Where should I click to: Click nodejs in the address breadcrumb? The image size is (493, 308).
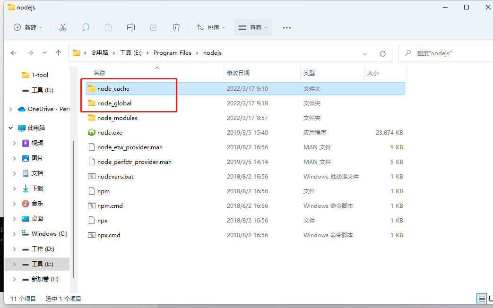(212, 53)
